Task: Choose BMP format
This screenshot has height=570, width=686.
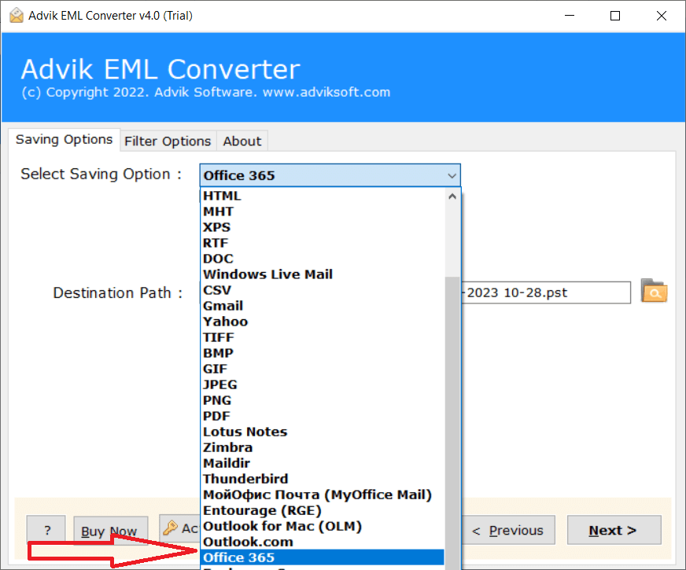Action: coord(323,353)
